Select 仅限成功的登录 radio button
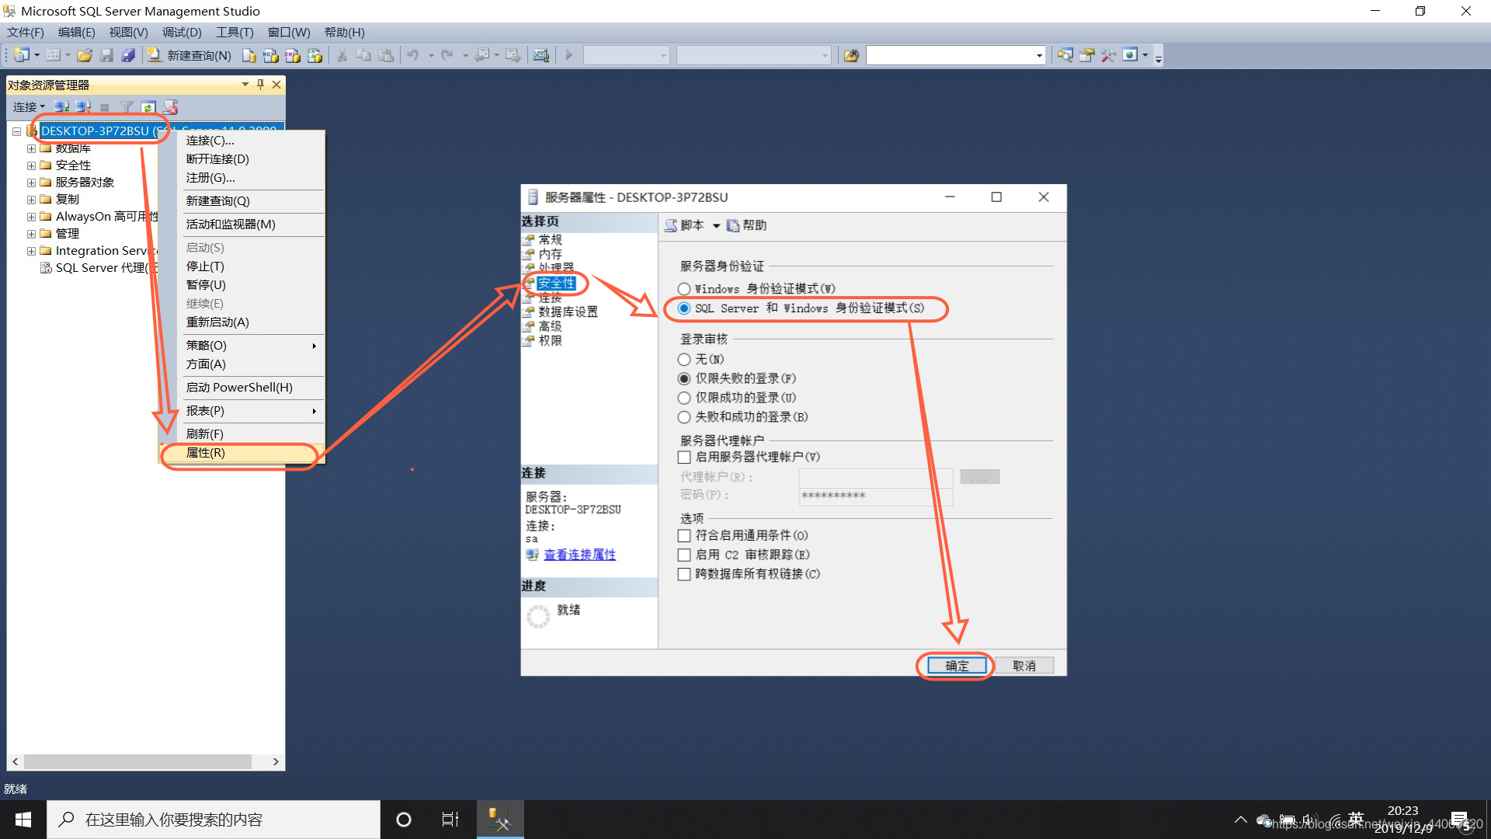 point(684,398)
